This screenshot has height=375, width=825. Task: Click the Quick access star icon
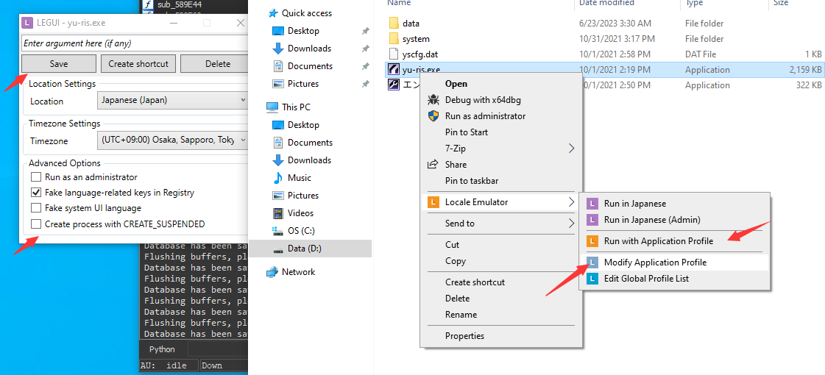272,13
